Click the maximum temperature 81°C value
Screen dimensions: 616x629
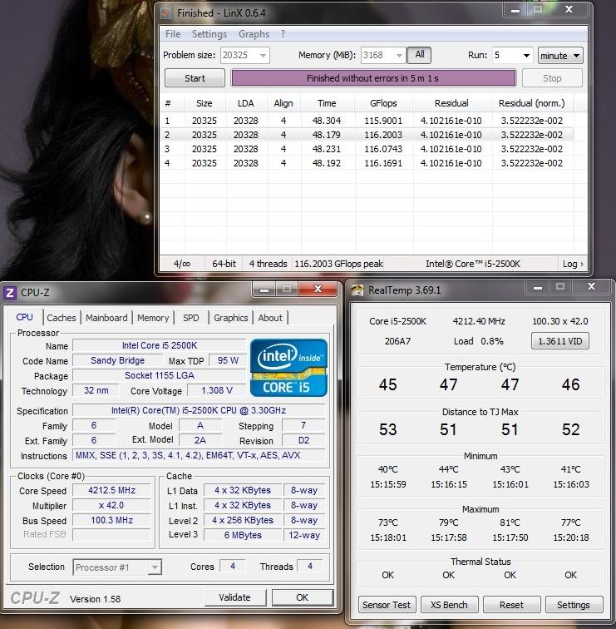pyautogui.click(x=510, y=523)
